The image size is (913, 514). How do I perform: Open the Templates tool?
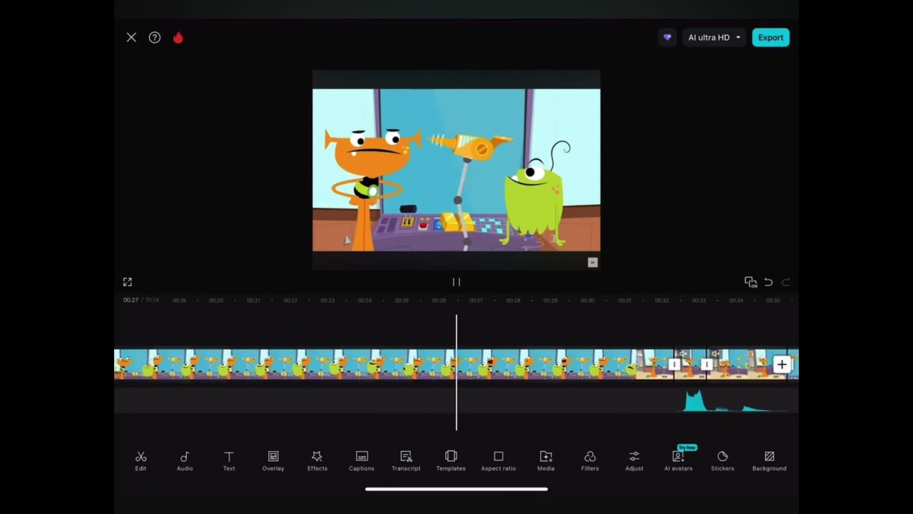click(451, 460)
